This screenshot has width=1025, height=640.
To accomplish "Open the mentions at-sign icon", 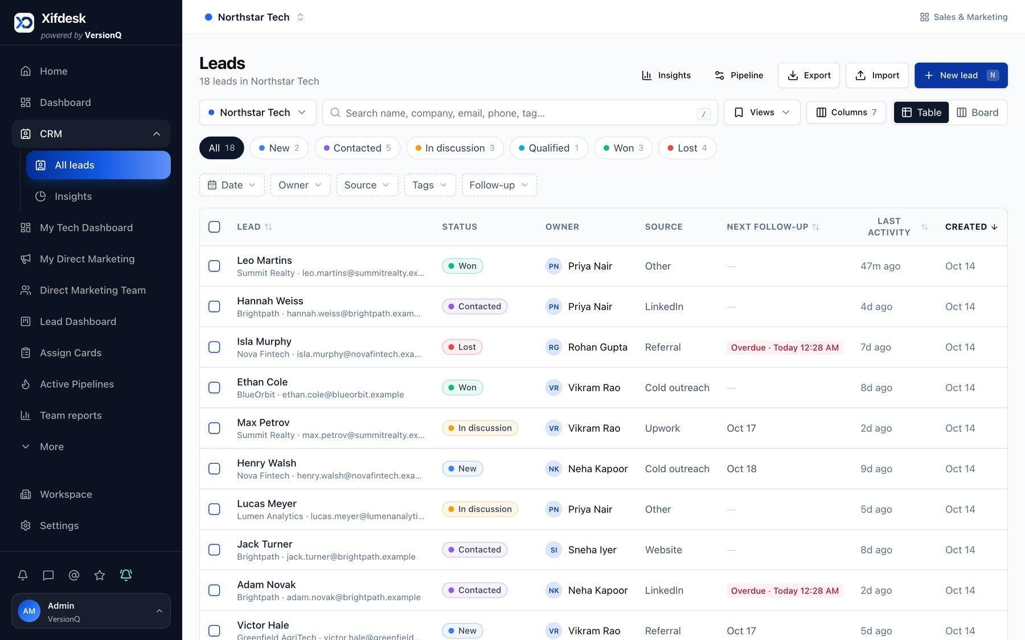I will [x=74, y=575].
